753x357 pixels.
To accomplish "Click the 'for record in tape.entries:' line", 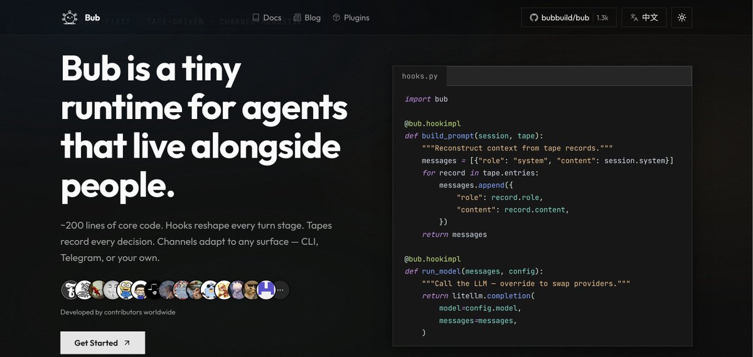I will (x=482, y=172).
